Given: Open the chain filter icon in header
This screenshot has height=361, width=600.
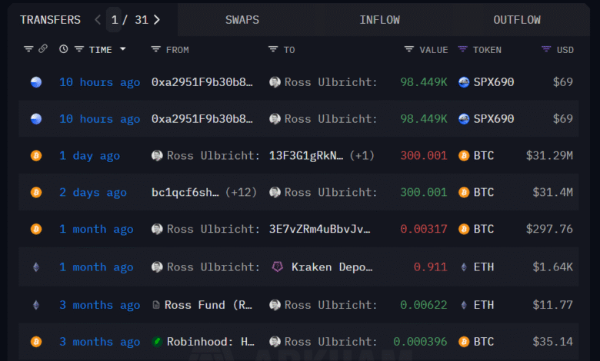Looking at the screenshot, I should 28,49.
